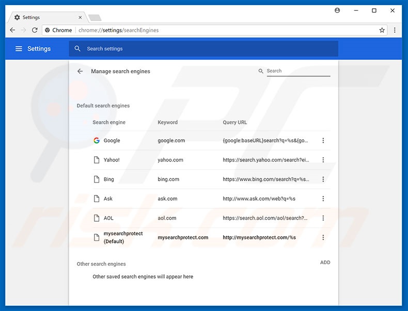Viewport: 408px width, 311px height.
Task: Click the mysearchprotect (Default) name
Action: click(x=123, y=237)
